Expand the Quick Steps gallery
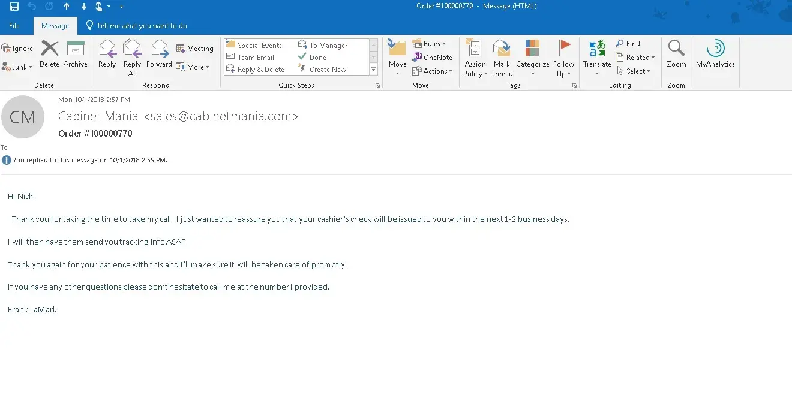The width and height of the screenshot is (792, 401). (x=374, y=70)
